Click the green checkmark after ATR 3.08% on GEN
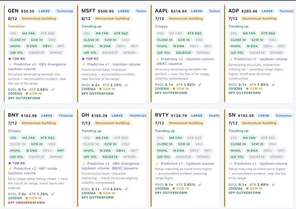This screenshot has width=296, height=209. click(x=53, y=89)
